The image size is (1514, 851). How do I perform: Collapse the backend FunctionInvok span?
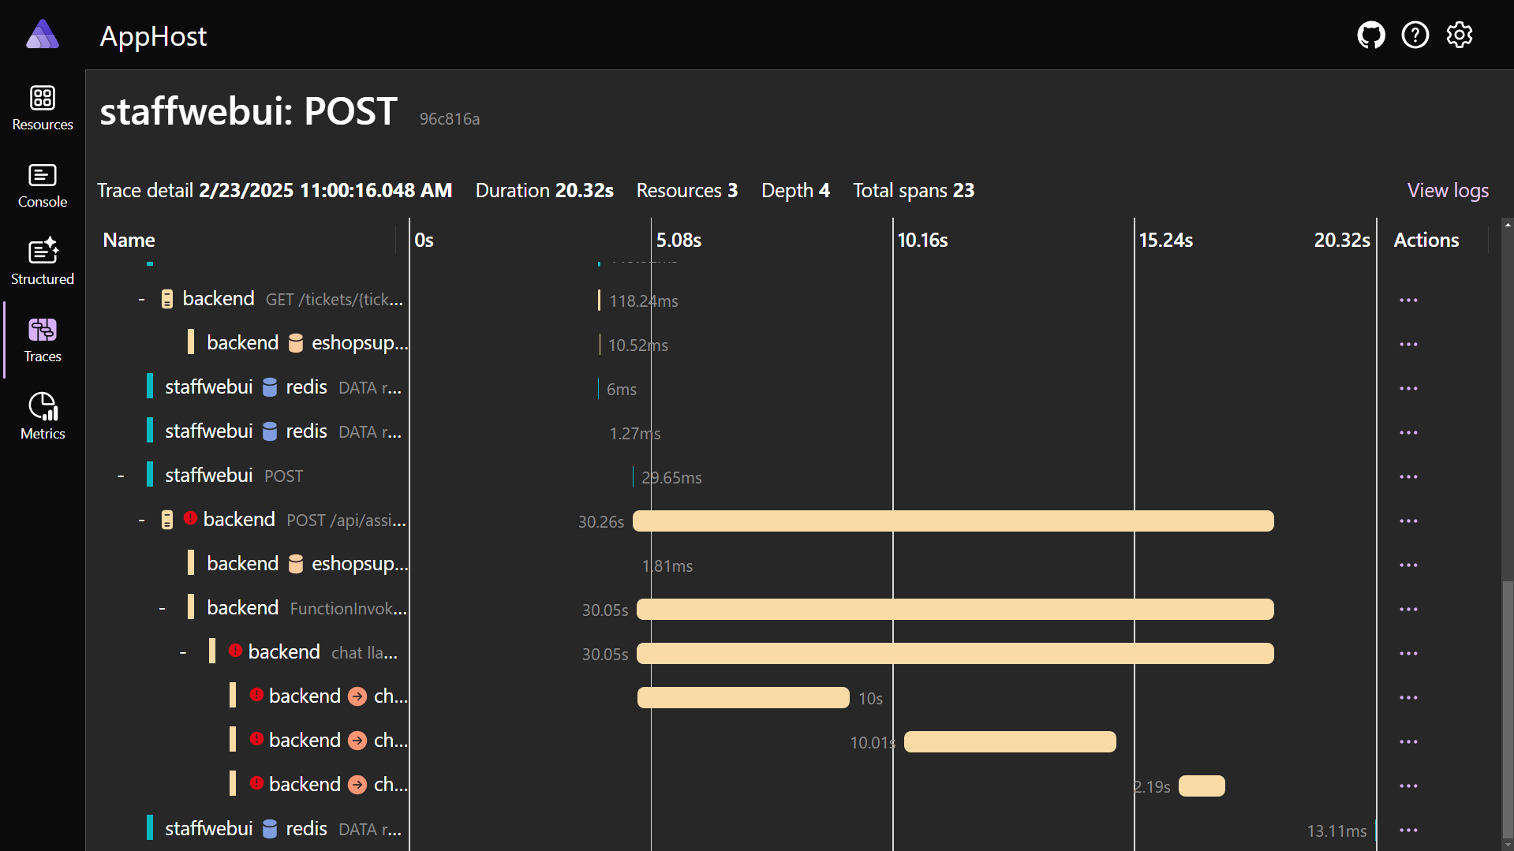click(x=162, y=609)
